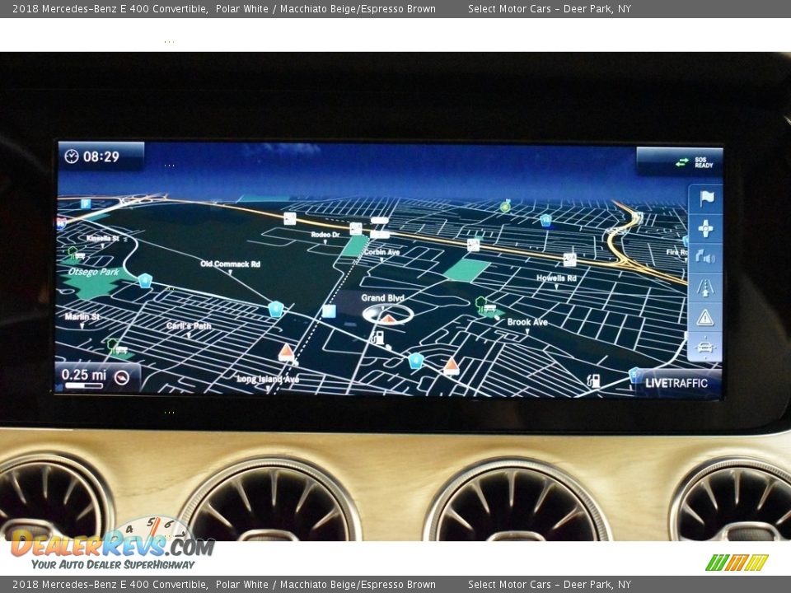
Task: Select the Old Commack Rd street label
Action: click(230, 264)
